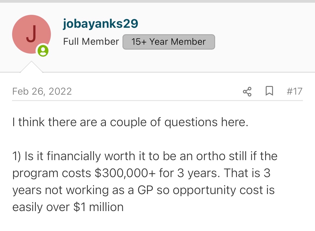The image size is (315, 231).
Task: Click the green online status indicator
Action: [43, 51]
